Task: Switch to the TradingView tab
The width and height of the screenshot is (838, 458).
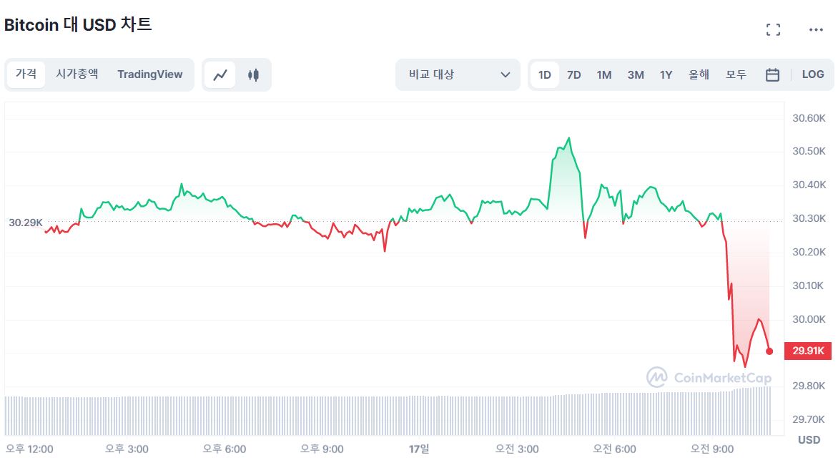Action: pos(149,74)
